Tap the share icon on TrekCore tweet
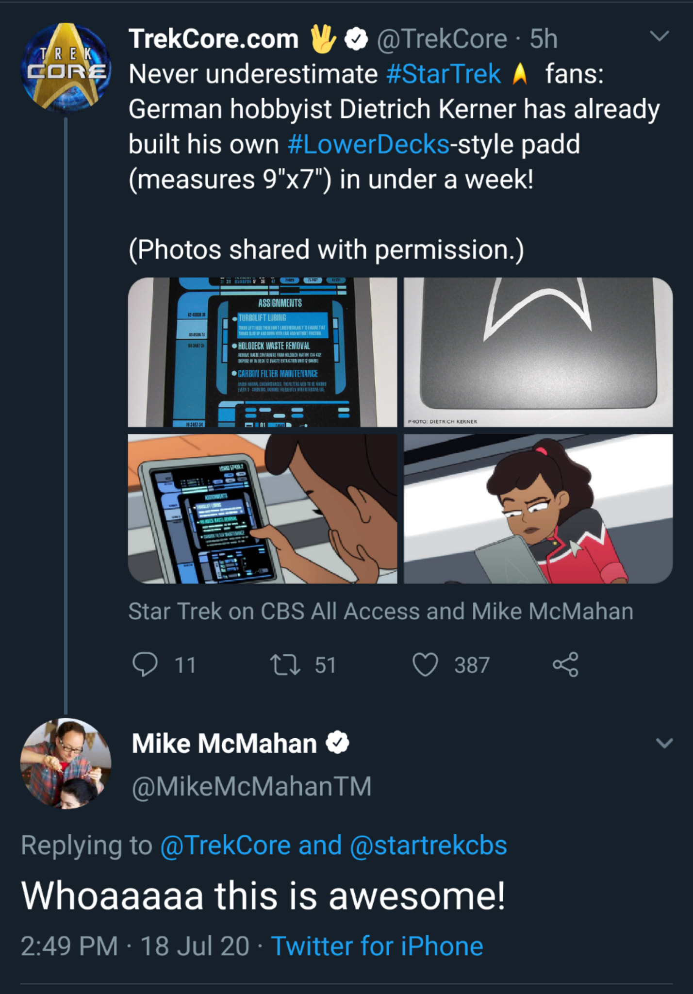Viewport: 693px width, 994px height. 565,664
